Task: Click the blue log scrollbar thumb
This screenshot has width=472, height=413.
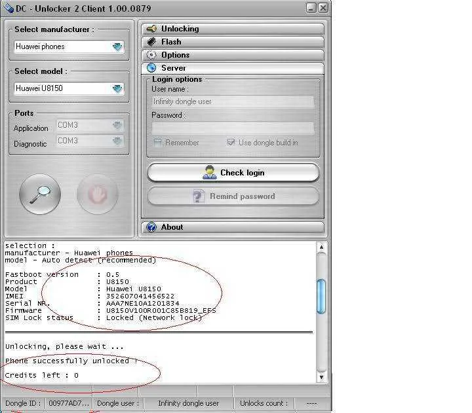Action: coord(321,296)
